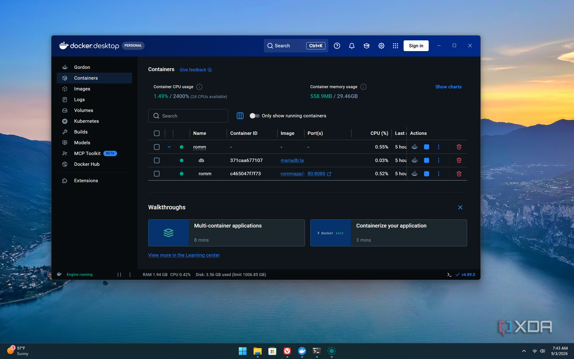This screenshot has height=359, width=574.
Task: Open the notifications bell
Action: click(x=352, y=46)
